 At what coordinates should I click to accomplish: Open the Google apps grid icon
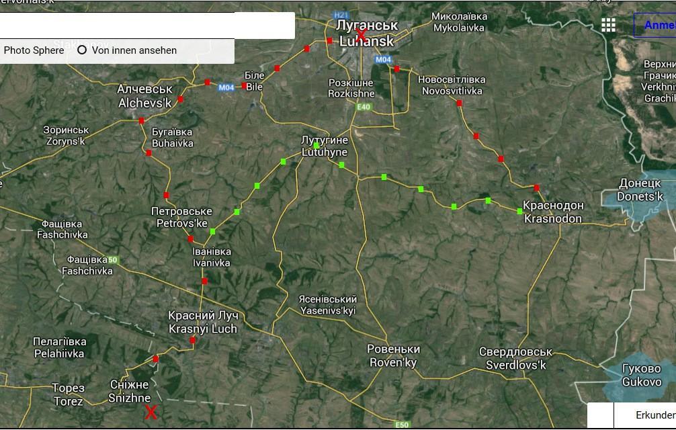[x=608, y=25]
